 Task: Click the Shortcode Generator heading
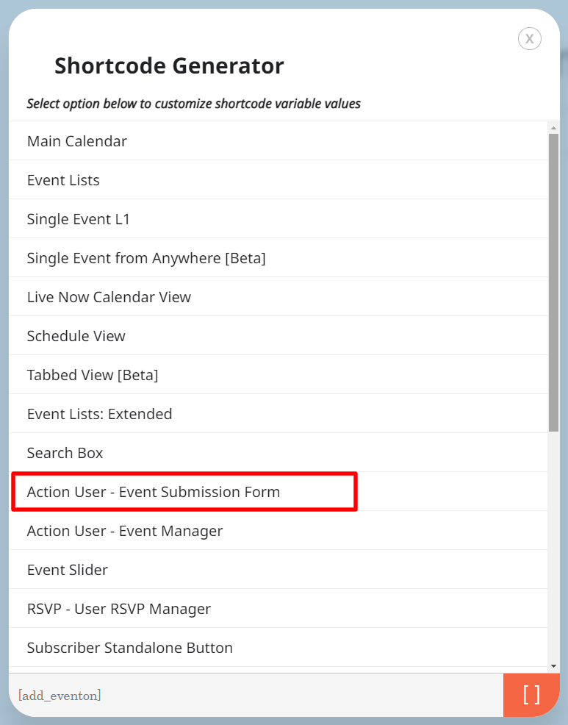(x=168, y=65)
